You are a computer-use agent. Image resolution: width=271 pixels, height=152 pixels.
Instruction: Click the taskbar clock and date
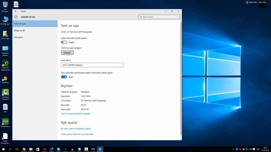(265, 149)
